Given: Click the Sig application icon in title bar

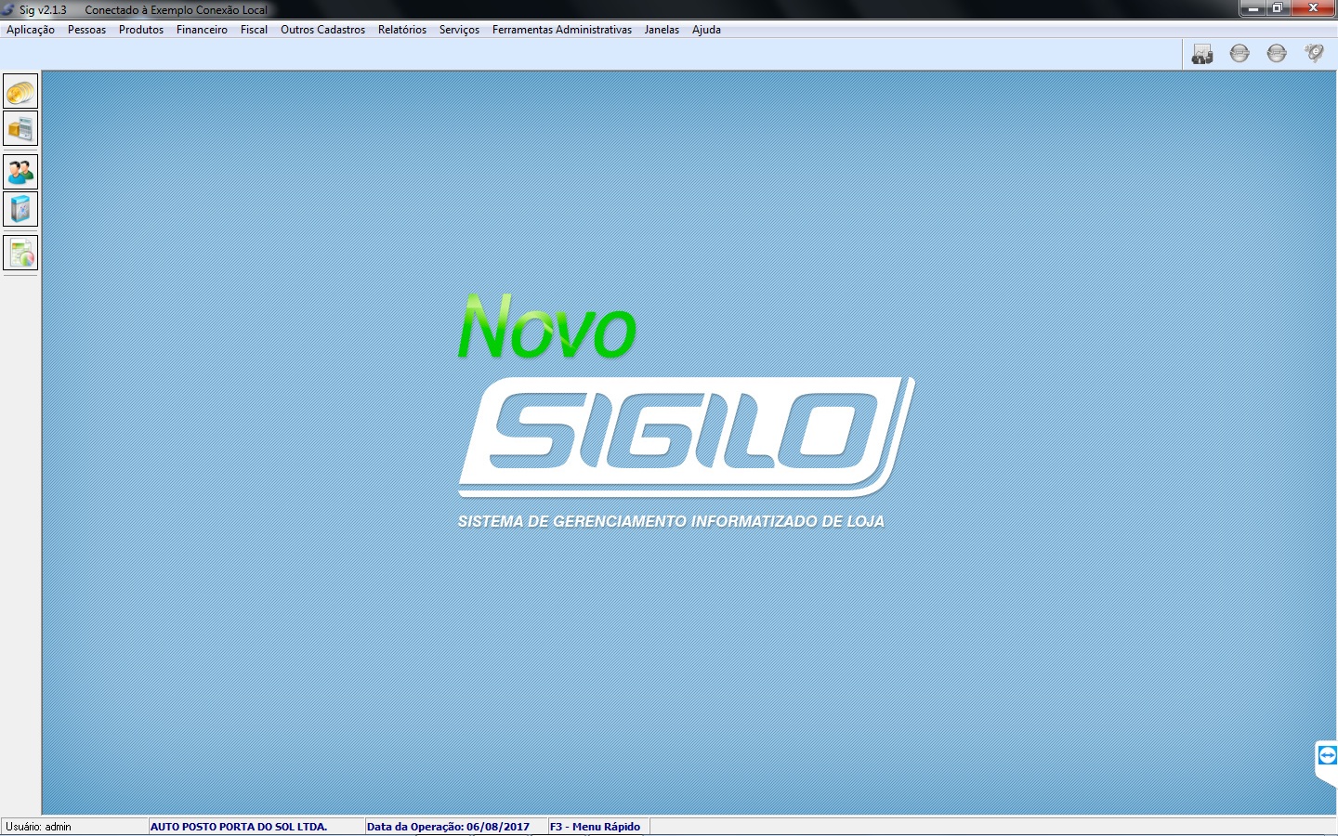Looking at the screenshot, I should 8,9.
